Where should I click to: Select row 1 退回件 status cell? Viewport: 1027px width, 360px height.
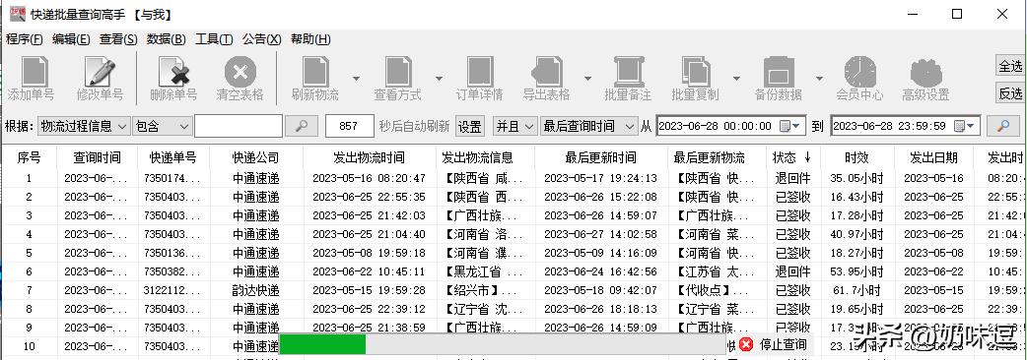792,178
